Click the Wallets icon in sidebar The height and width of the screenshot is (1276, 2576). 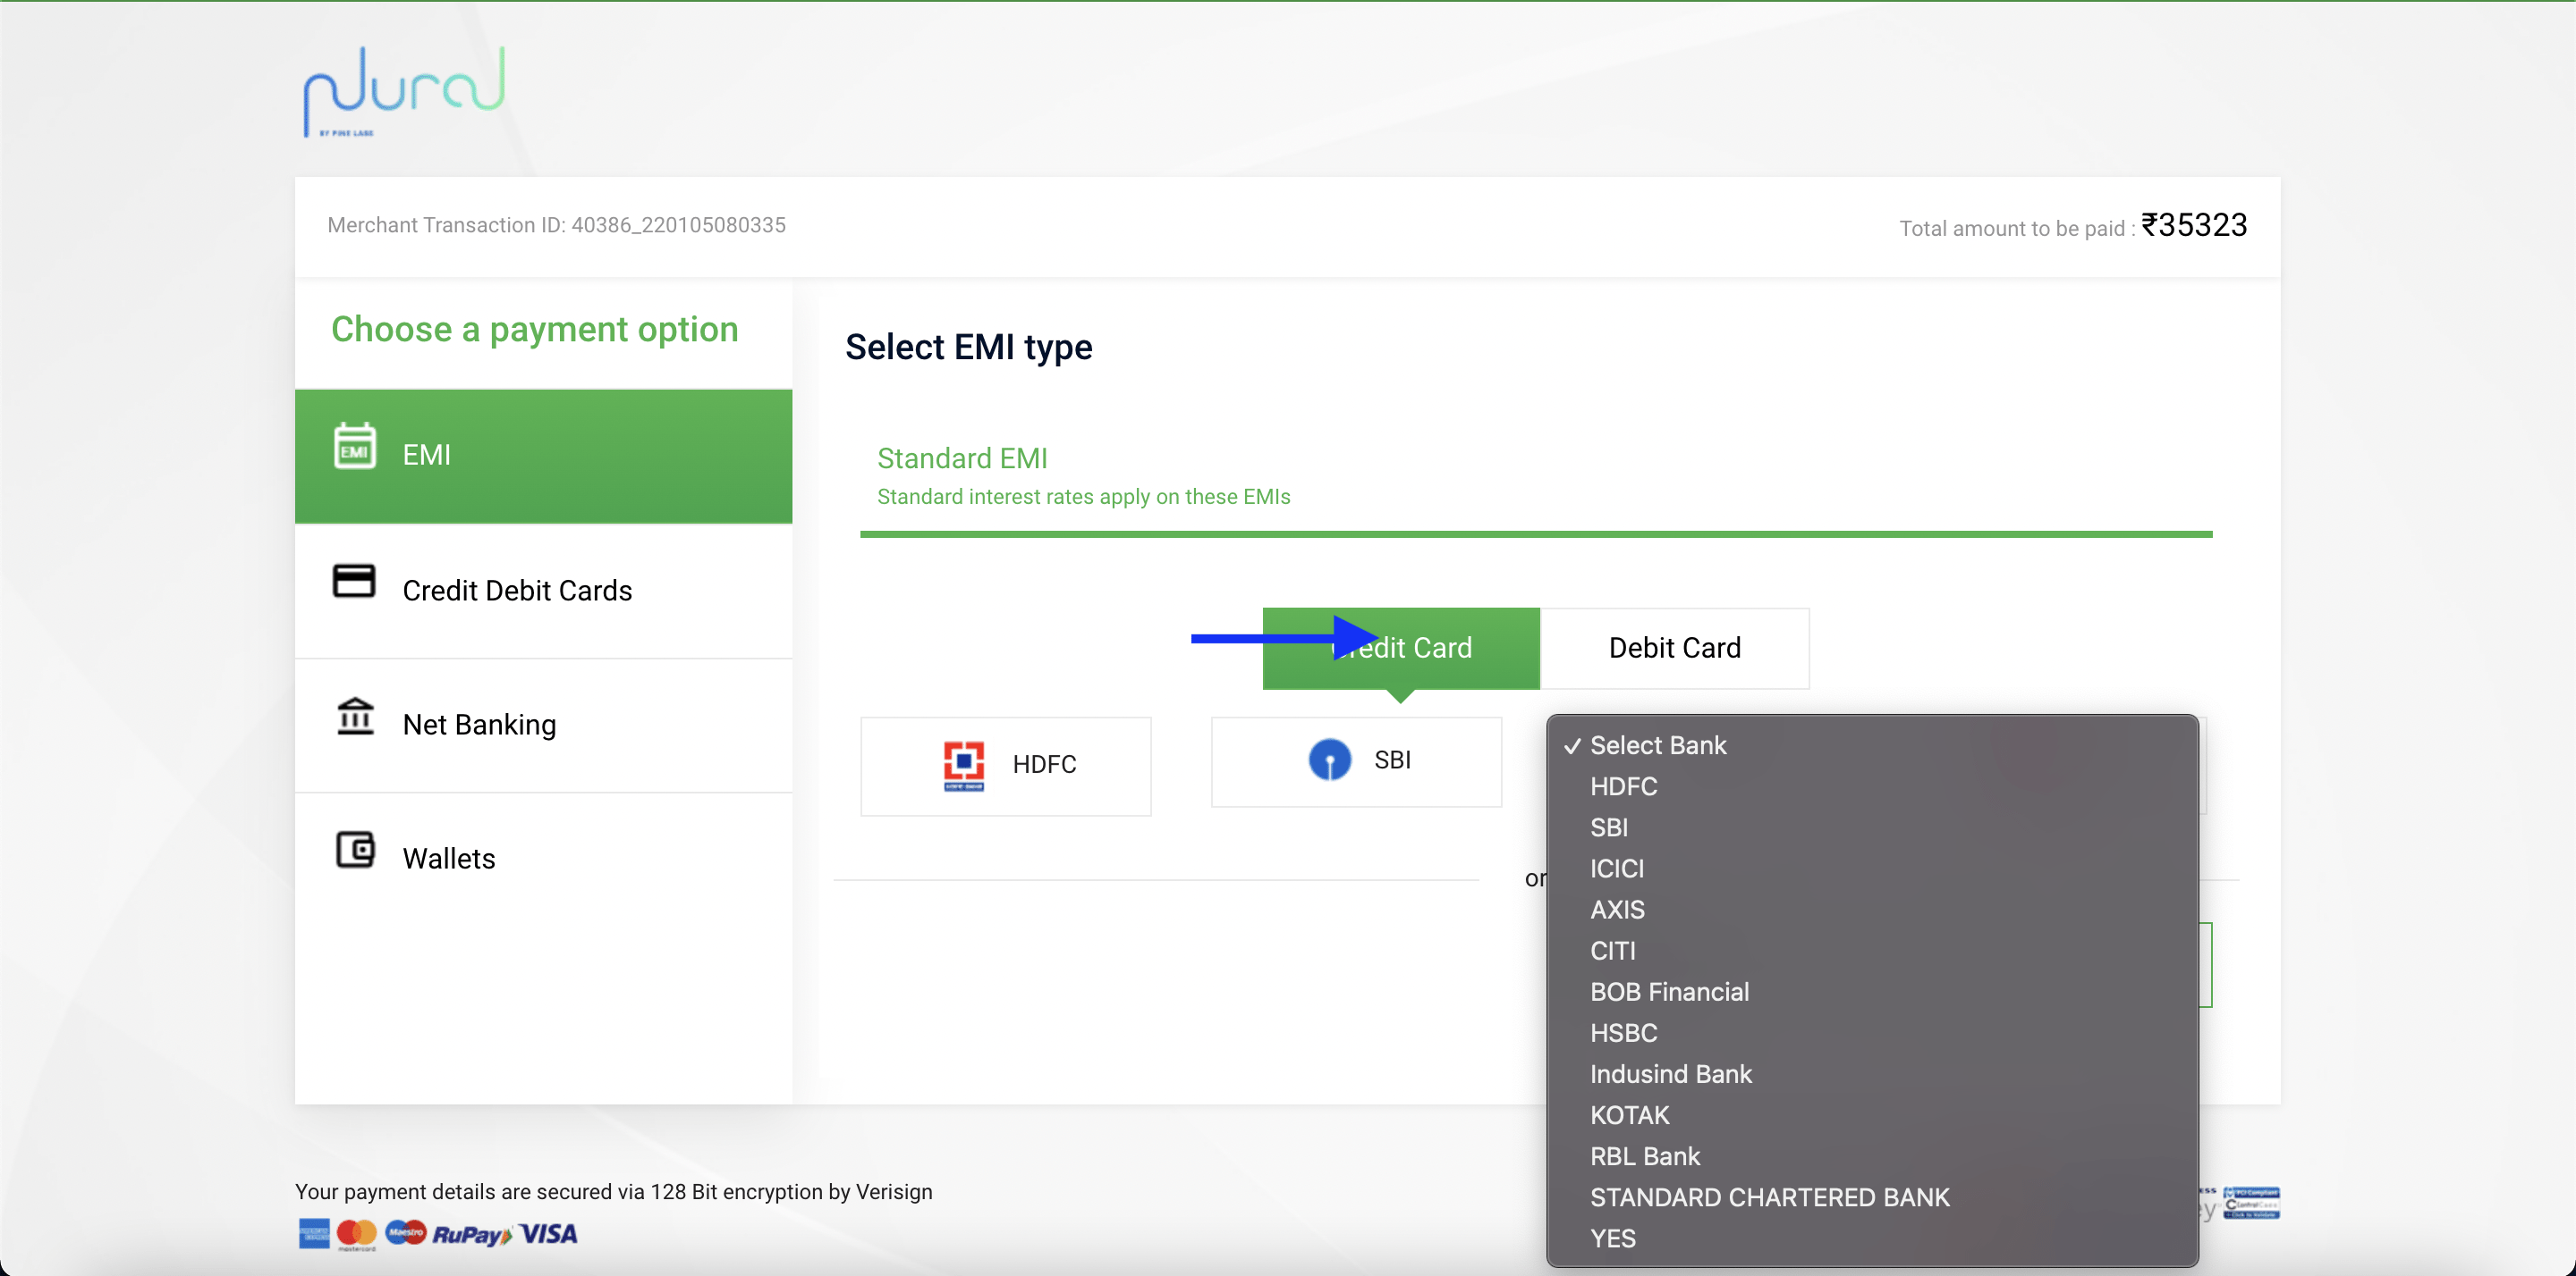click(x=354, y=851)
